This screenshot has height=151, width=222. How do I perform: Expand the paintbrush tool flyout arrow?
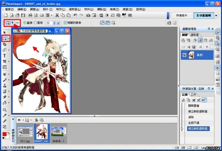tap(9, 80)
